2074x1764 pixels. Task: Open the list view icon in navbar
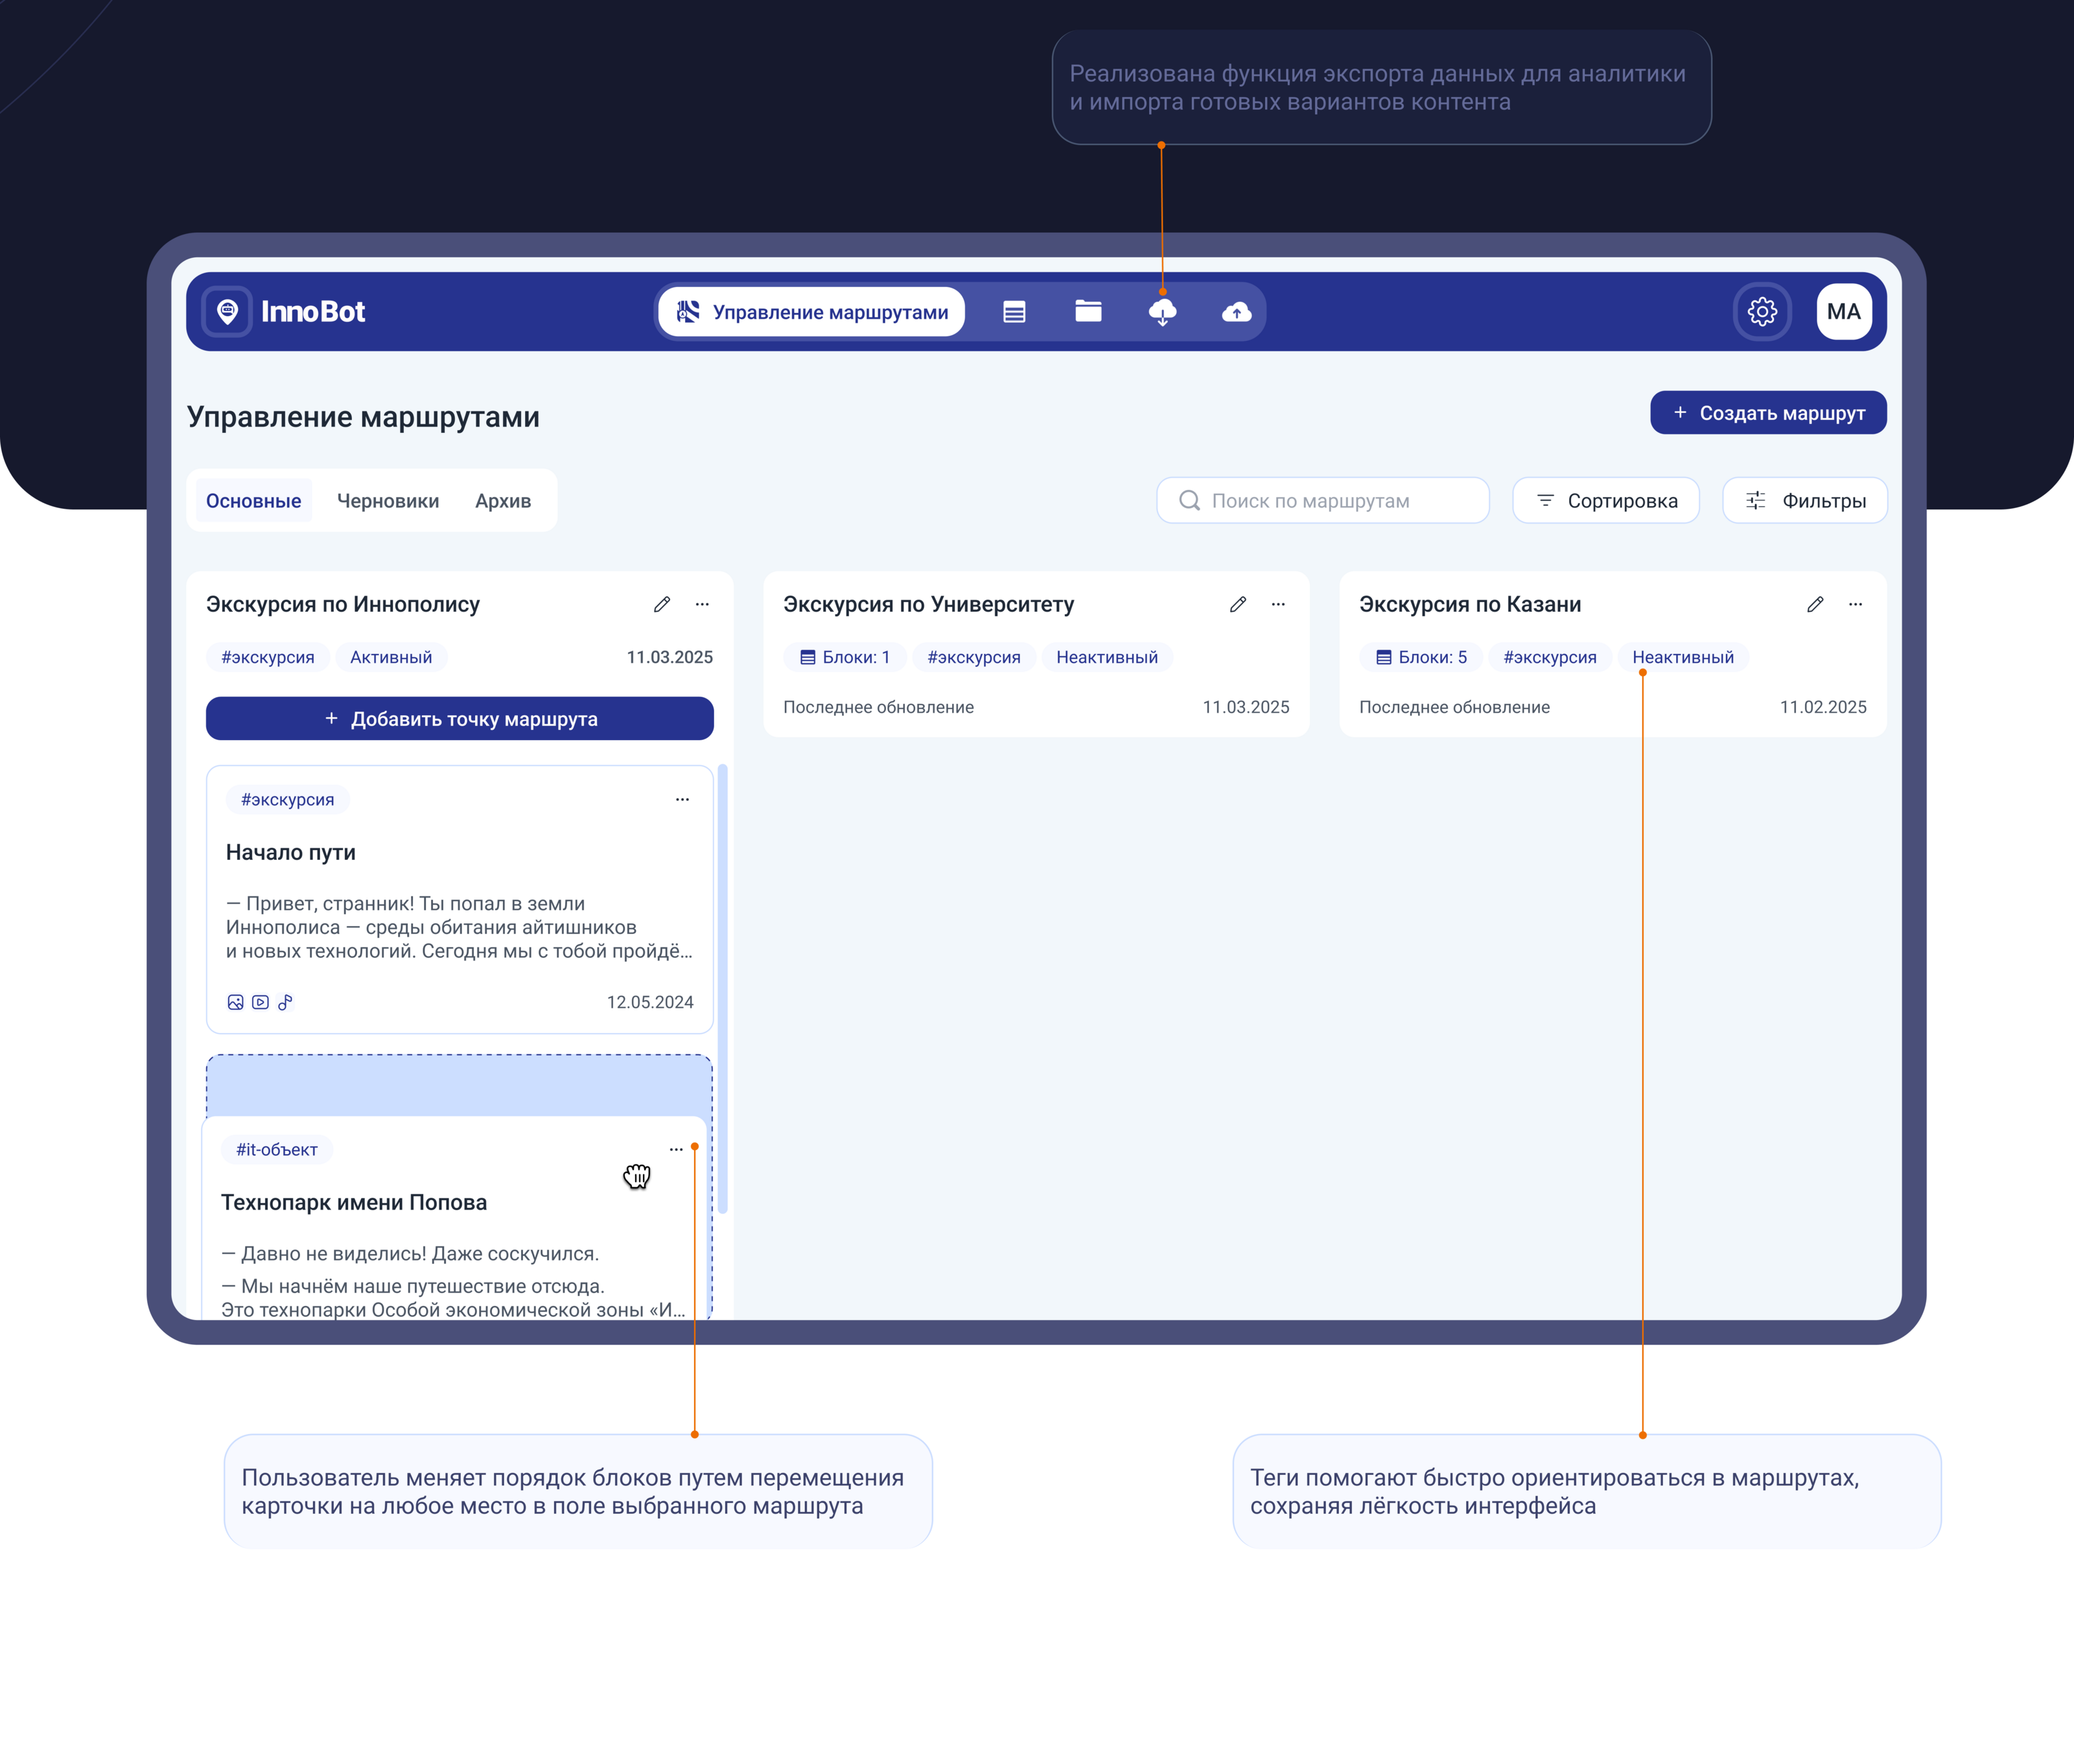pos(1014,312)
